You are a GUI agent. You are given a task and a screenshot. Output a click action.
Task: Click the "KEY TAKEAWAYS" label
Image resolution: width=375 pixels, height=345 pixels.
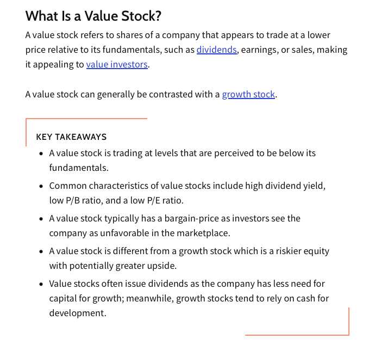[x=71, y=137]
